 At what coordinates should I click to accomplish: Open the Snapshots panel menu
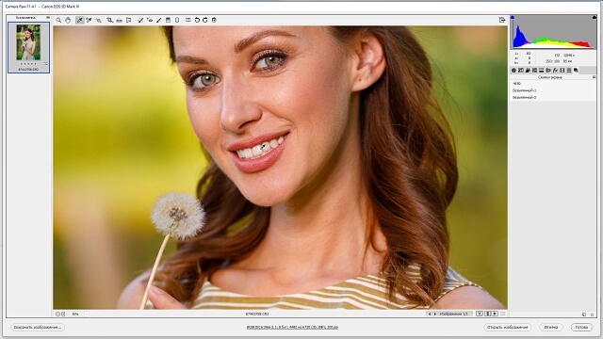(594, 77)
